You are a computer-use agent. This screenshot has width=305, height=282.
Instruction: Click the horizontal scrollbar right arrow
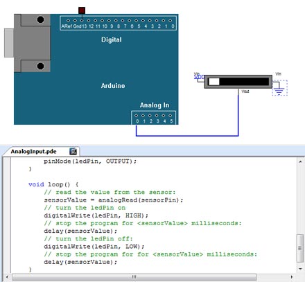[292, 276]
